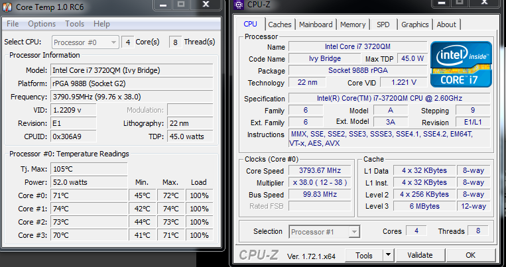Click the Ext. Model 3A field
The width and height of the screenshot is (506, 267).
click(x=391, y=122)
